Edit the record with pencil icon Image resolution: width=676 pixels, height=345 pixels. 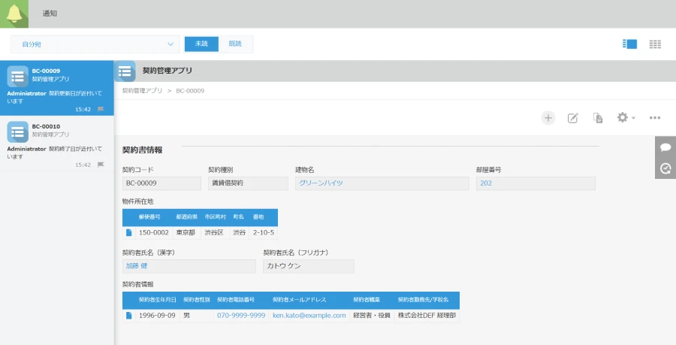[572, 118]
